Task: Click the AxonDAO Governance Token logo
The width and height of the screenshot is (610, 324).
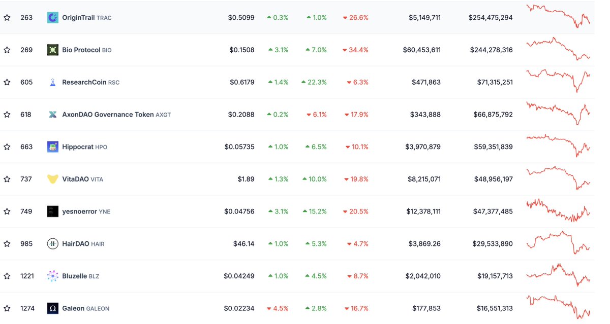Action: (53, 115)
